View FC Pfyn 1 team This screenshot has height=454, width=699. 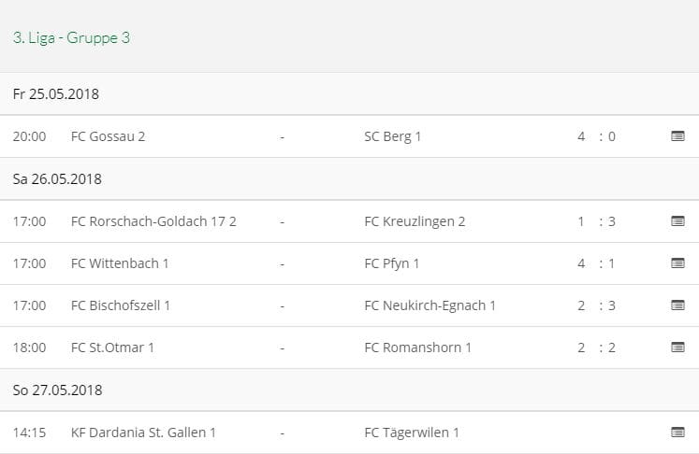point(391,263)
